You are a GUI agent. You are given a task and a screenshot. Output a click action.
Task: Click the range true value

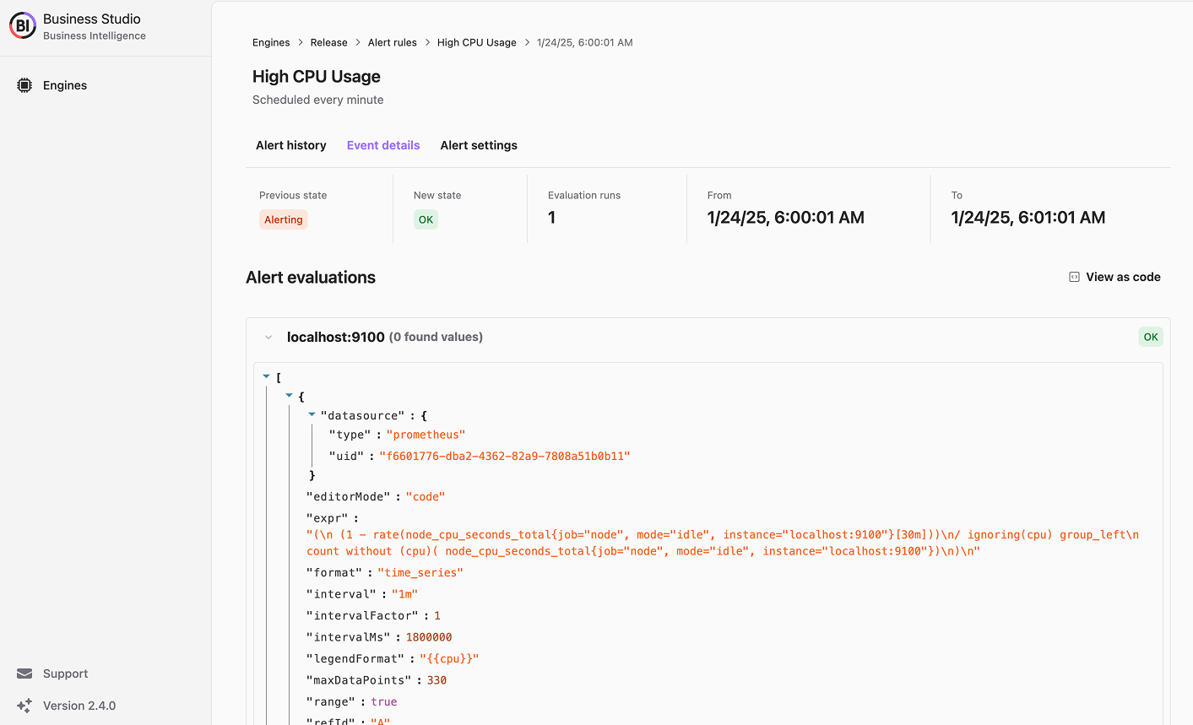click(384, 701)
